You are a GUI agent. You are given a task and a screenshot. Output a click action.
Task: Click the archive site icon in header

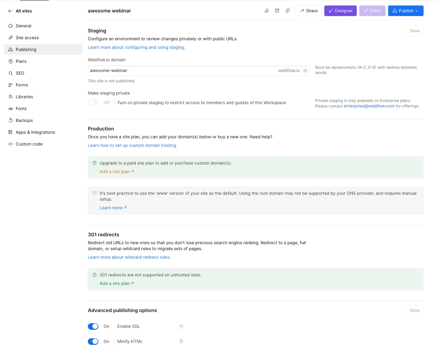277,11
